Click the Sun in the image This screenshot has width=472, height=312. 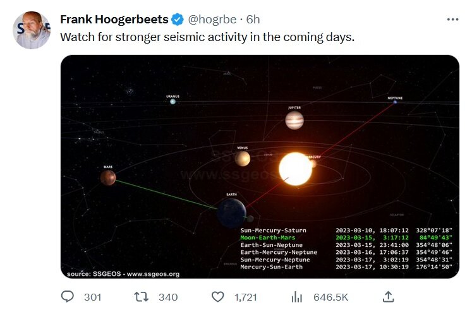295,168
